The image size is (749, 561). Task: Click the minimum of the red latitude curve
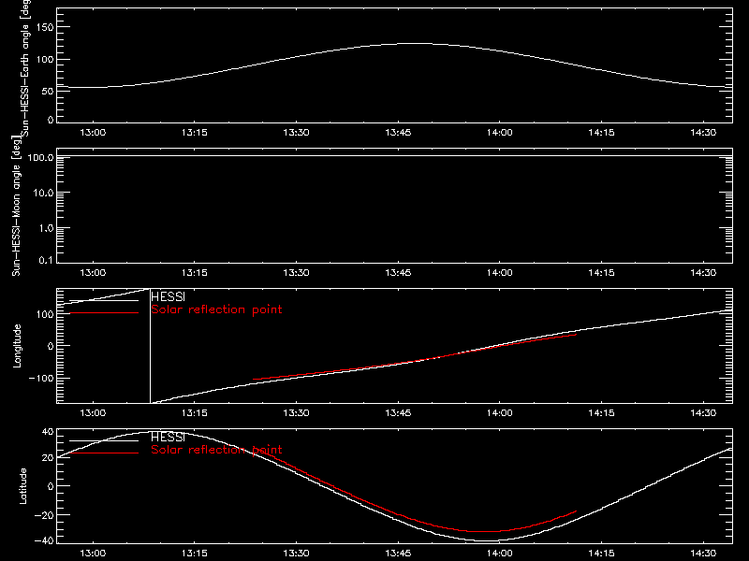click(x=482, y=531)
